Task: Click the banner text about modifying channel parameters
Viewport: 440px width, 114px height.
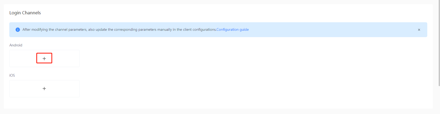Action: [80, 30]
